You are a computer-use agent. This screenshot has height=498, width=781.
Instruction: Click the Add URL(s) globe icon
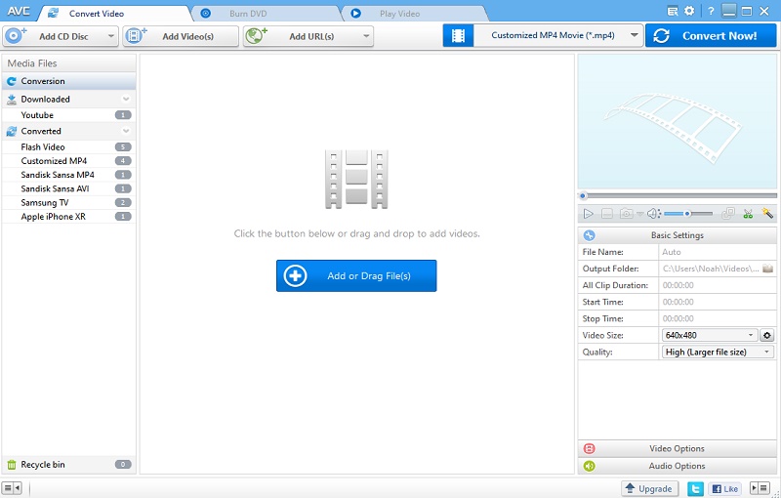click(257, 36)
